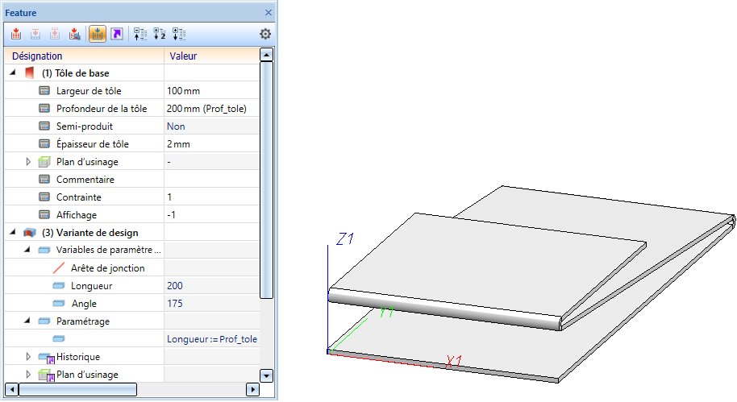Click the horizontal scrollbar left arrow
The width and height of the screenshot is (737, 402).
coord(12,389)
